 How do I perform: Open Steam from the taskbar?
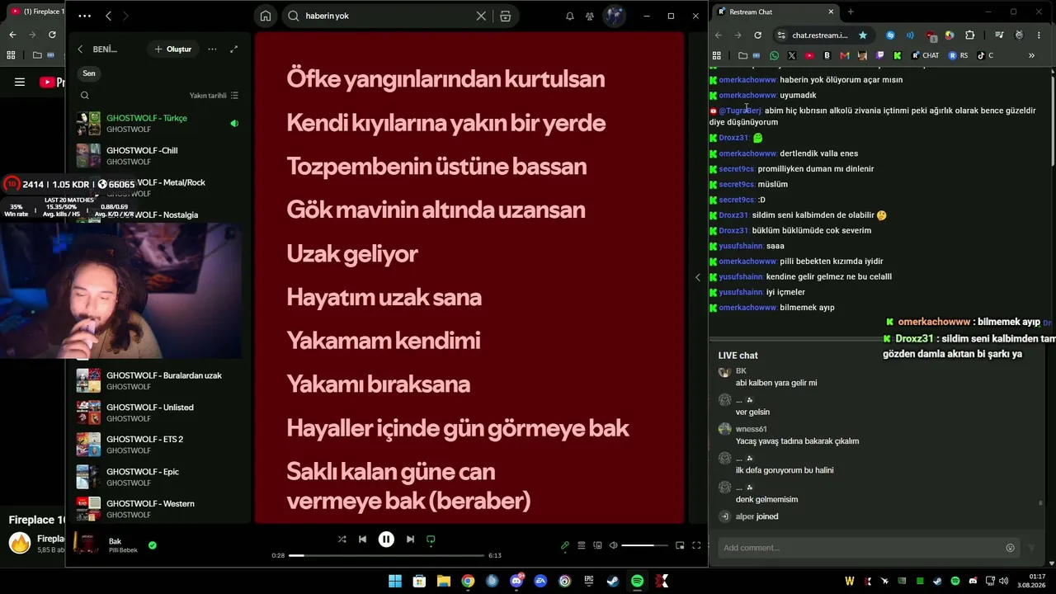(613, 582)
